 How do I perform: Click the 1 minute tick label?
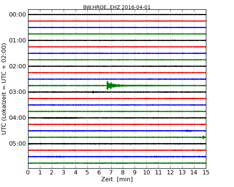coord(40,172)
